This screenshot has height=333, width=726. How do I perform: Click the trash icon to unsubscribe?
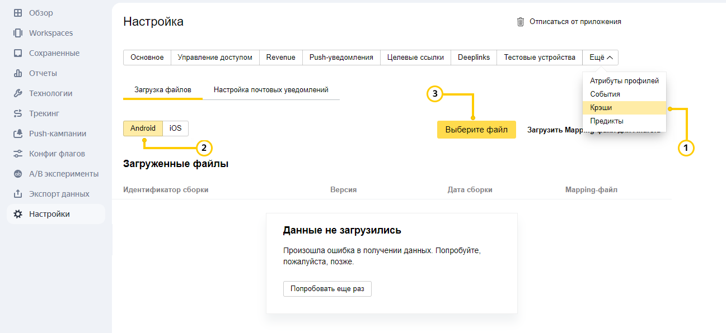(x=520, y=22)
